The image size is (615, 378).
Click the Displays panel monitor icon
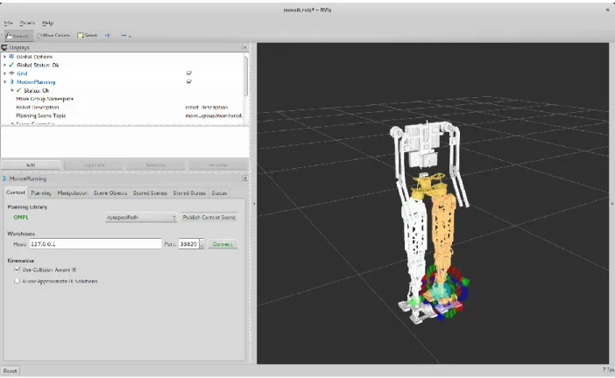[x=4, y=47]
